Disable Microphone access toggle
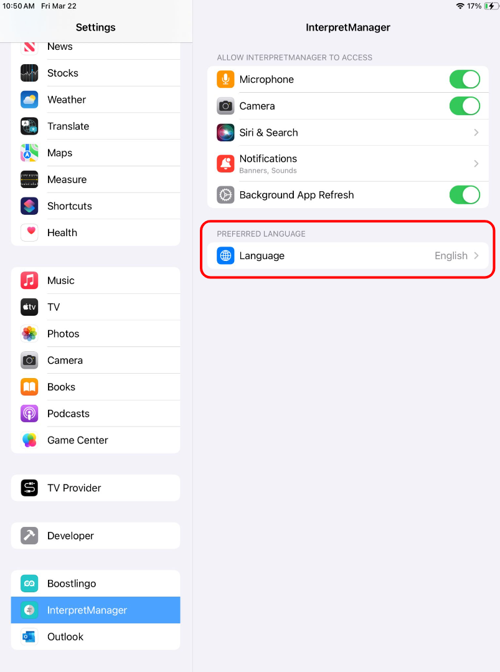Viewport: 500px width, 672px height. (465, 79)
